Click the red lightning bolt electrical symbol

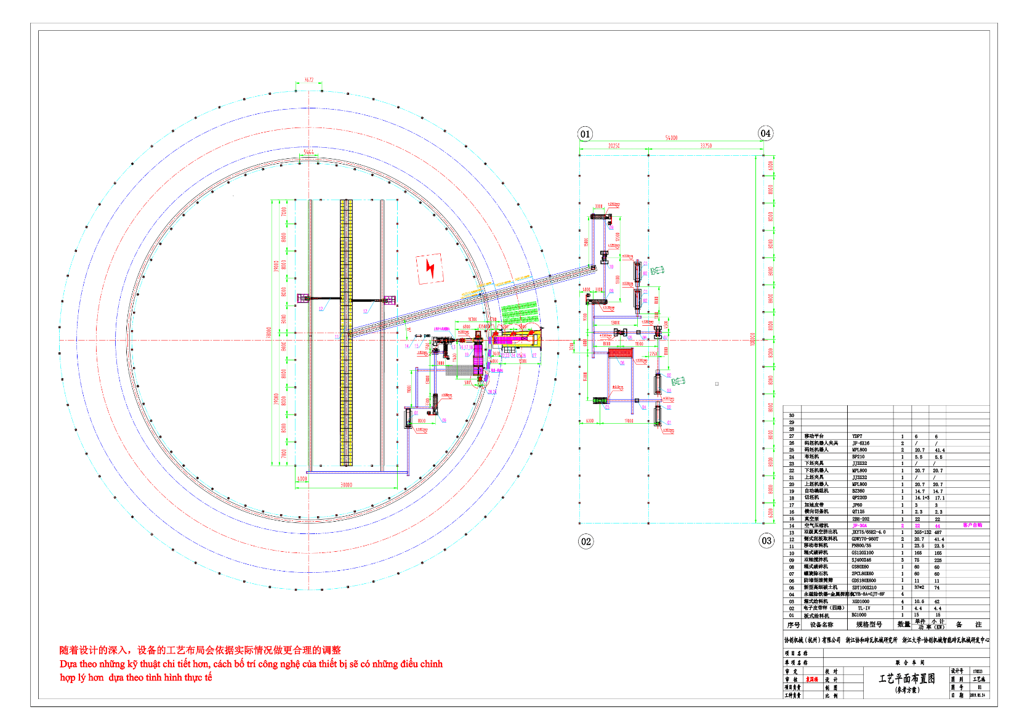coord(430,269)
